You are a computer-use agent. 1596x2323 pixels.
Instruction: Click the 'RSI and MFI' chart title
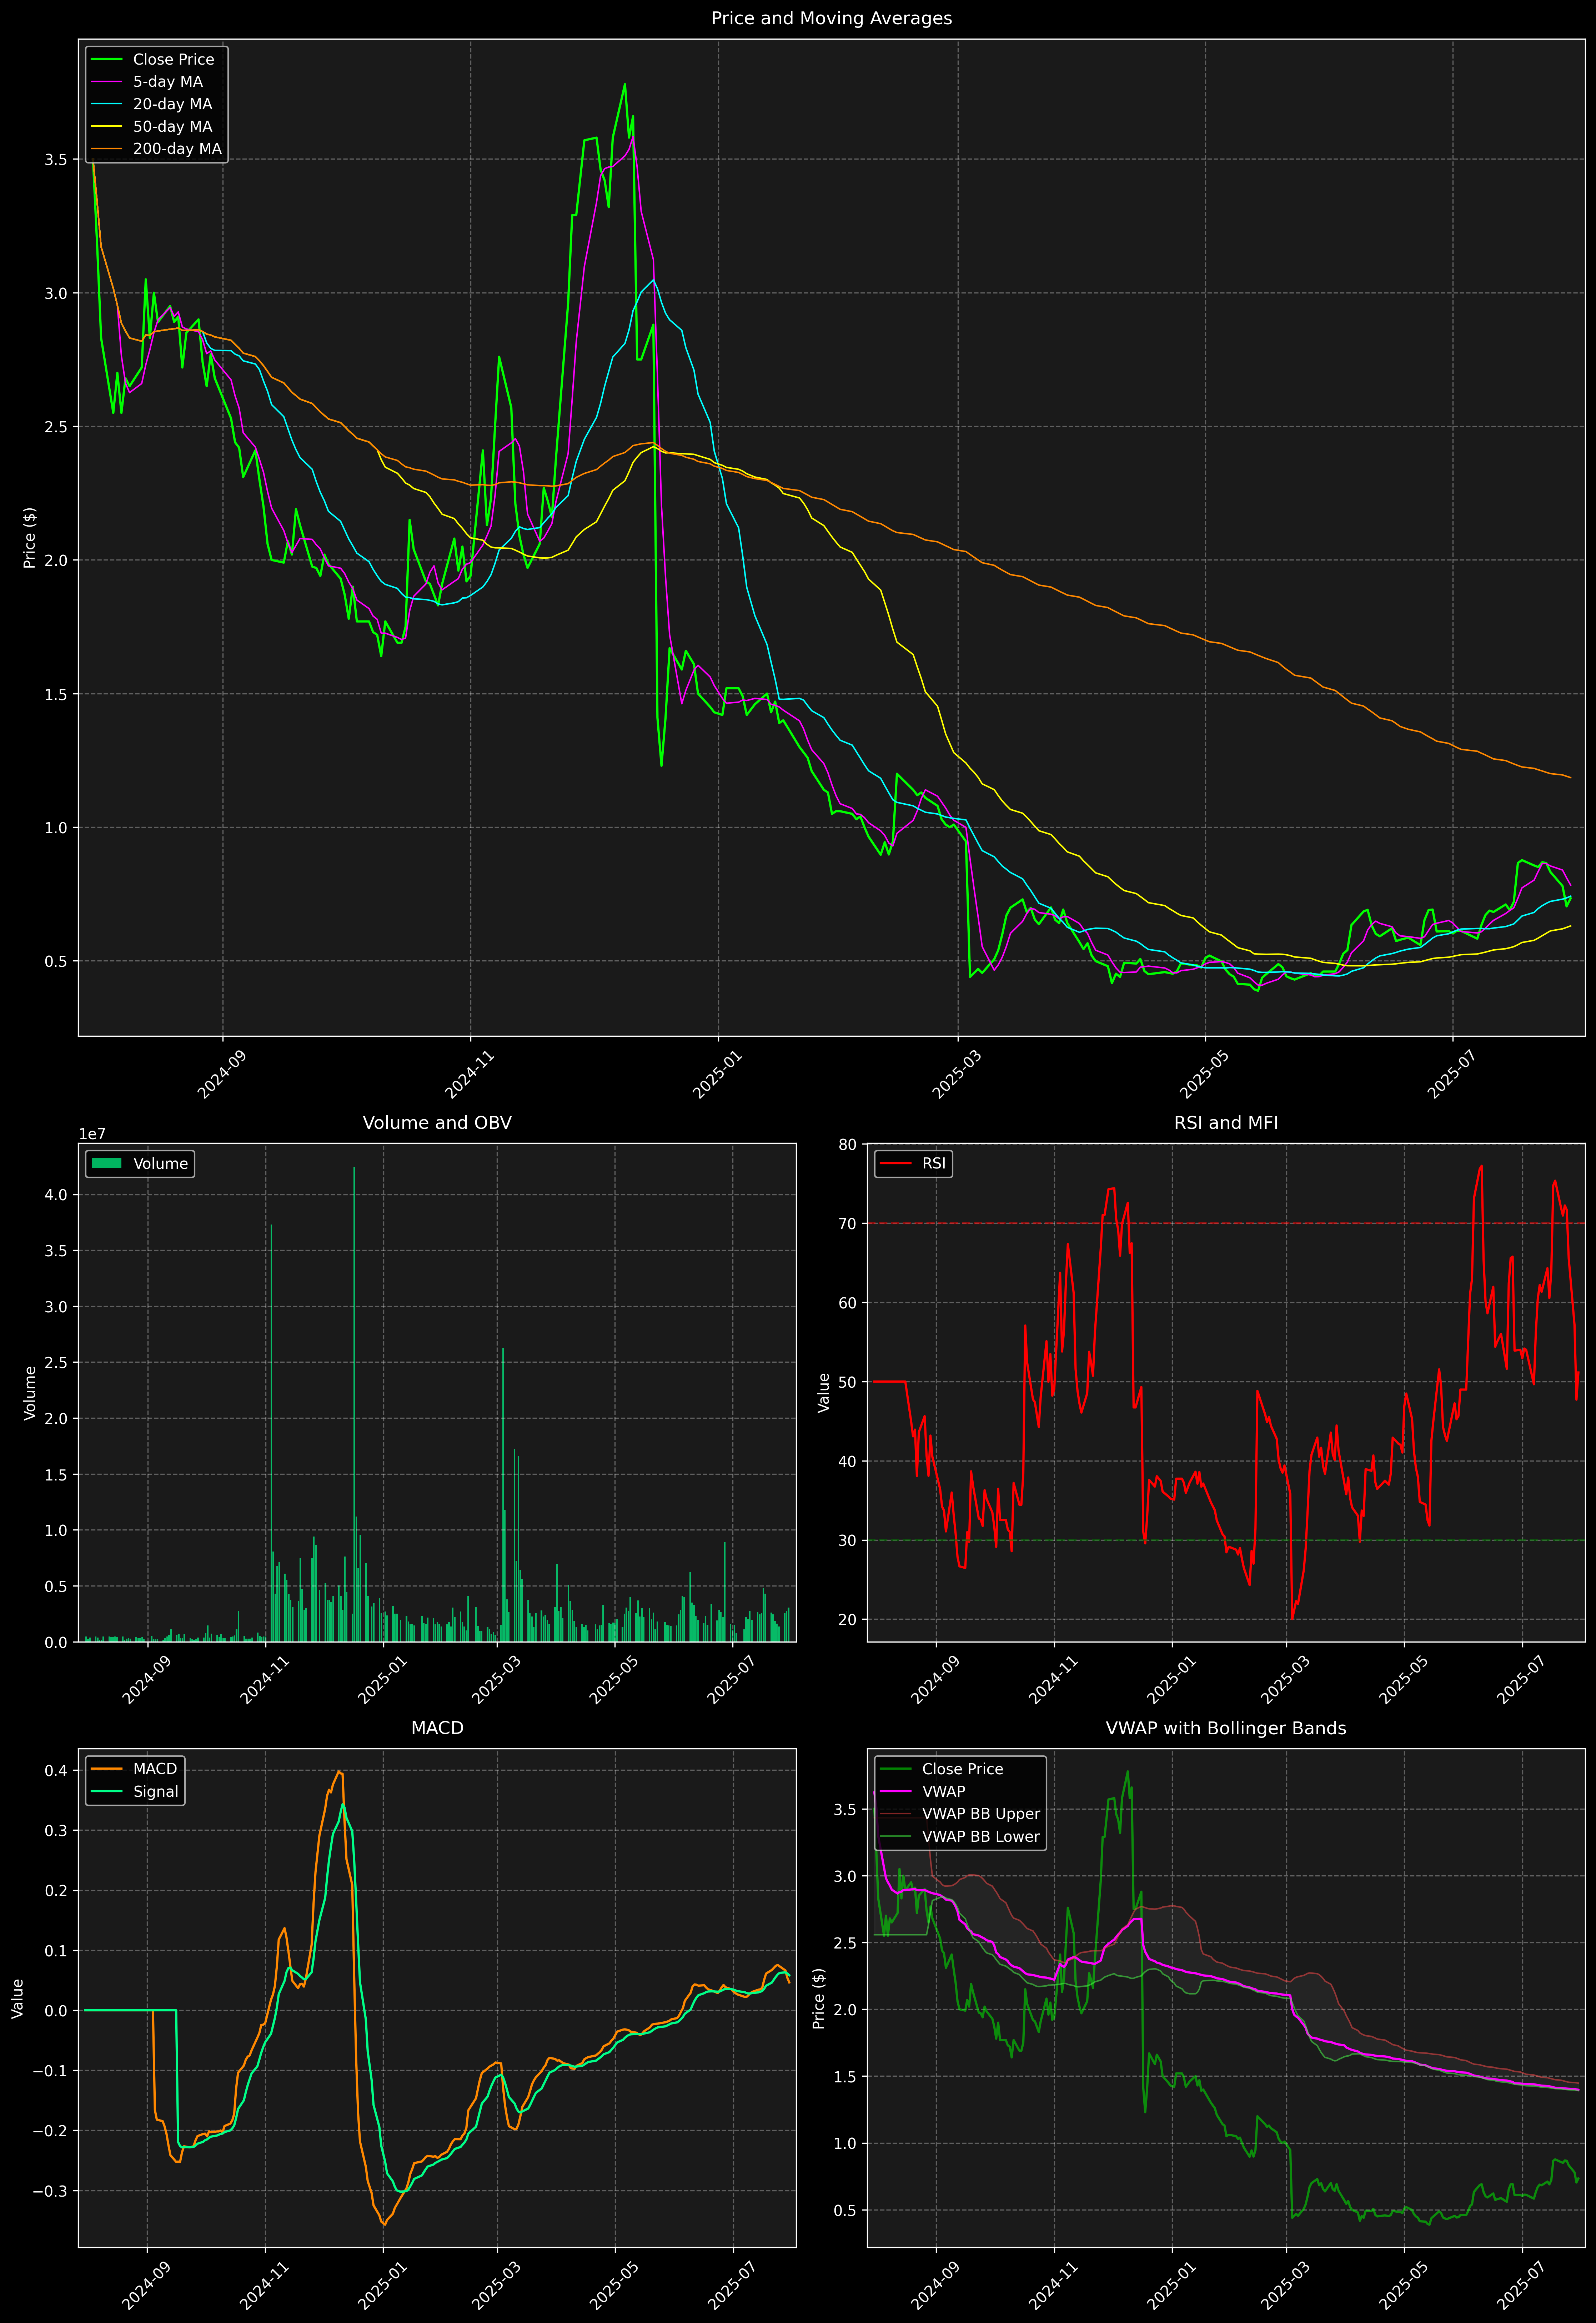click(1226, 1122)
